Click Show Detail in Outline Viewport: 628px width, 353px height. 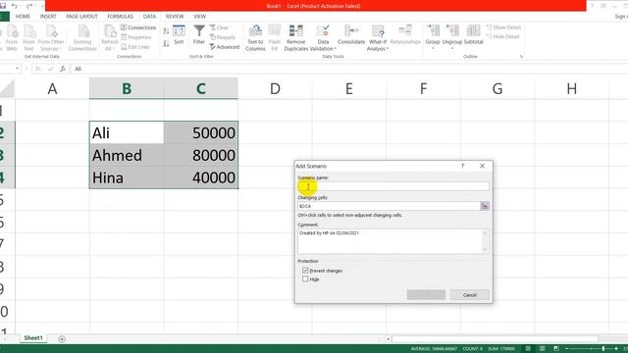point(503,27)
